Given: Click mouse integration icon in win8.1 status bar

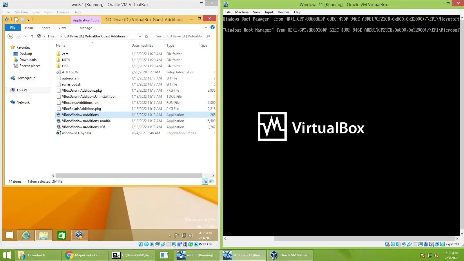Looking at the screenshot, I should tap(191, 244).
